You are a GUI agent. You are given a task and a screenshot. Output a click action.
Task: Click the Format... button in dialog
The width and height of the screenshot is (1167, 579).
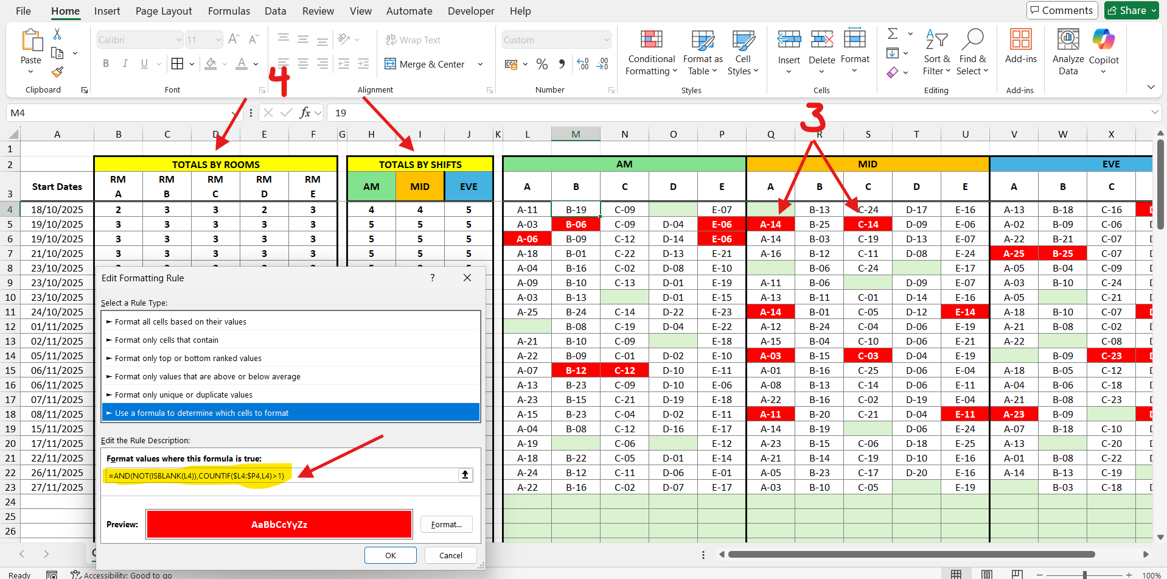click(x=447, y=524)
